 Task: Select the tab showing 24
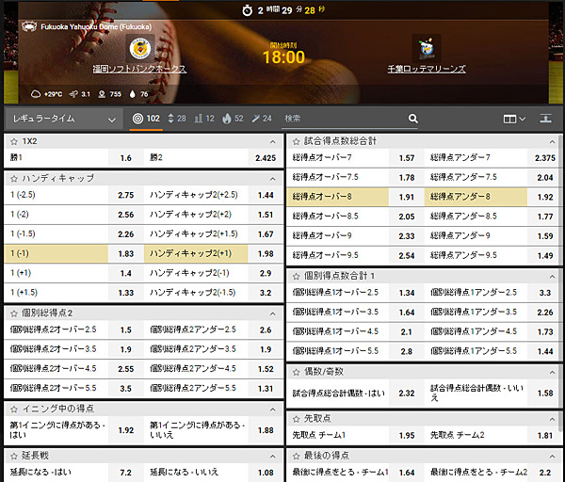pos(262,119)
